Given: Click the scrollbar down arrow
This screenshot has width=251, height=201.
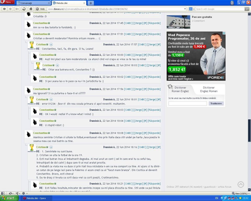Looking at the screenshot, I should point(249,190).
